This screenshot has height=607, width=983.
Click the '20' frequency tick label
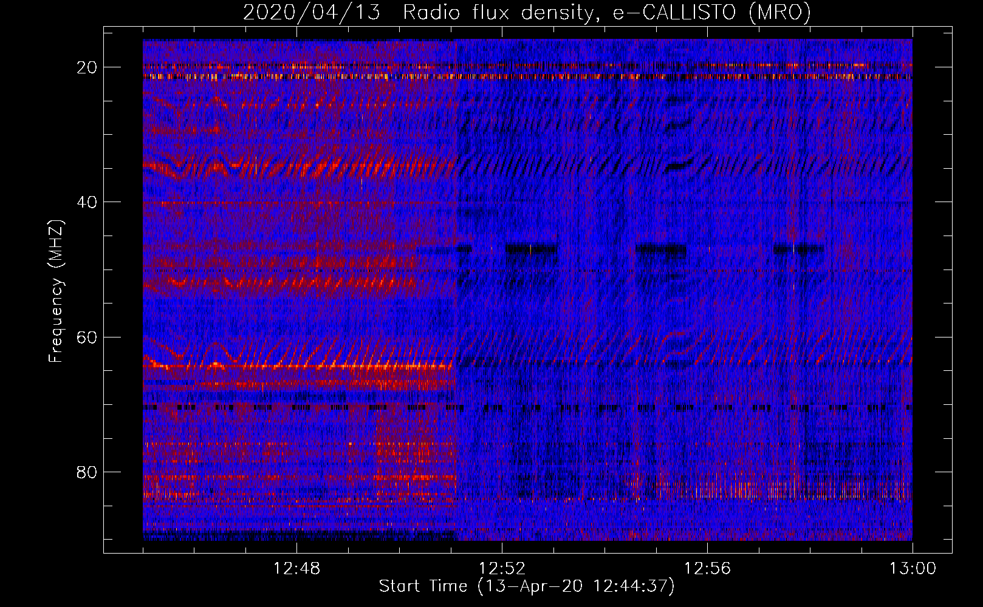click(87, 67)
